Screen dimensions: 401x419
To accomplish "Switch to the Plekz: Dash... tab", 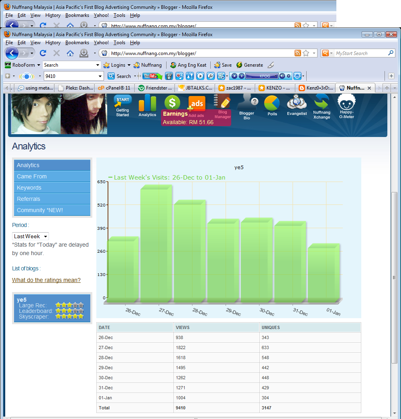I will 75,88.
